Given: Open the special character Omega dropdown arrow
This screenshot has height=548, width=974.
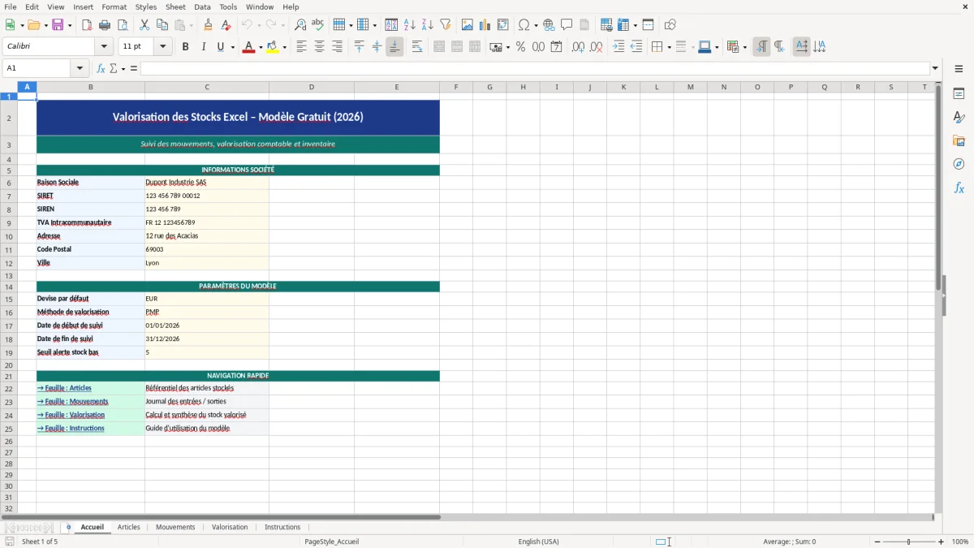Looking at the screenshot, I should 536,25.
